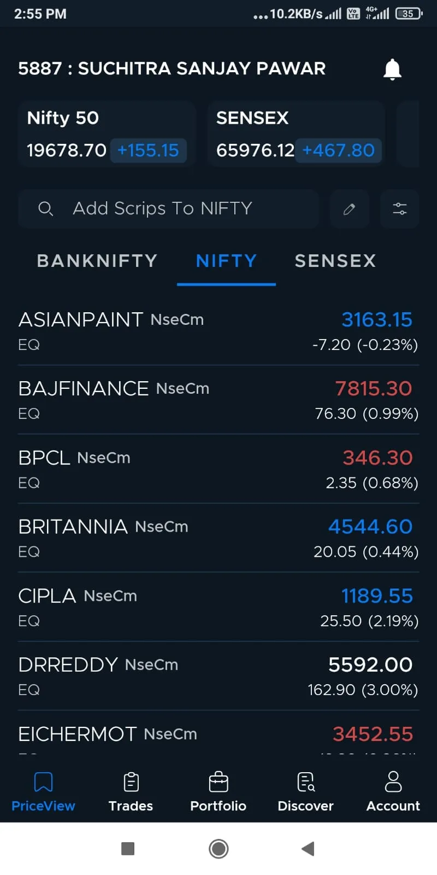Select the PriceView bookmark icon

43,782
